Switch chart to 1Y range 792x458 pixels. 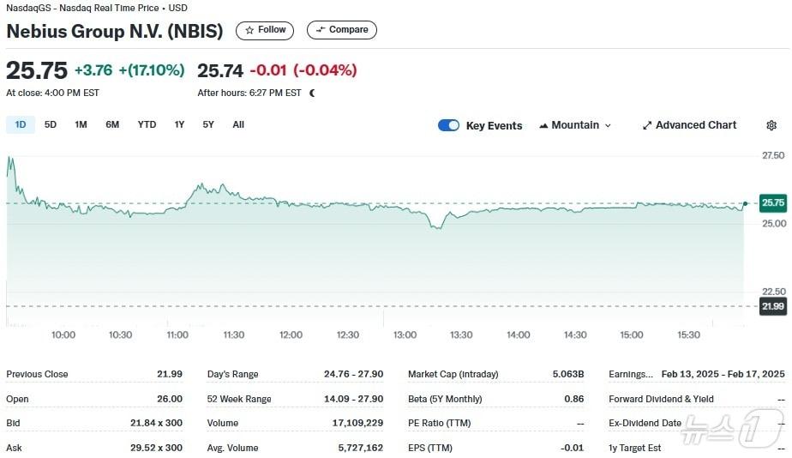pyautogui.click(x=179, y=124)
